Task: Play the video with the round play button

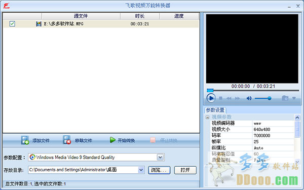Action: (211, 98)
